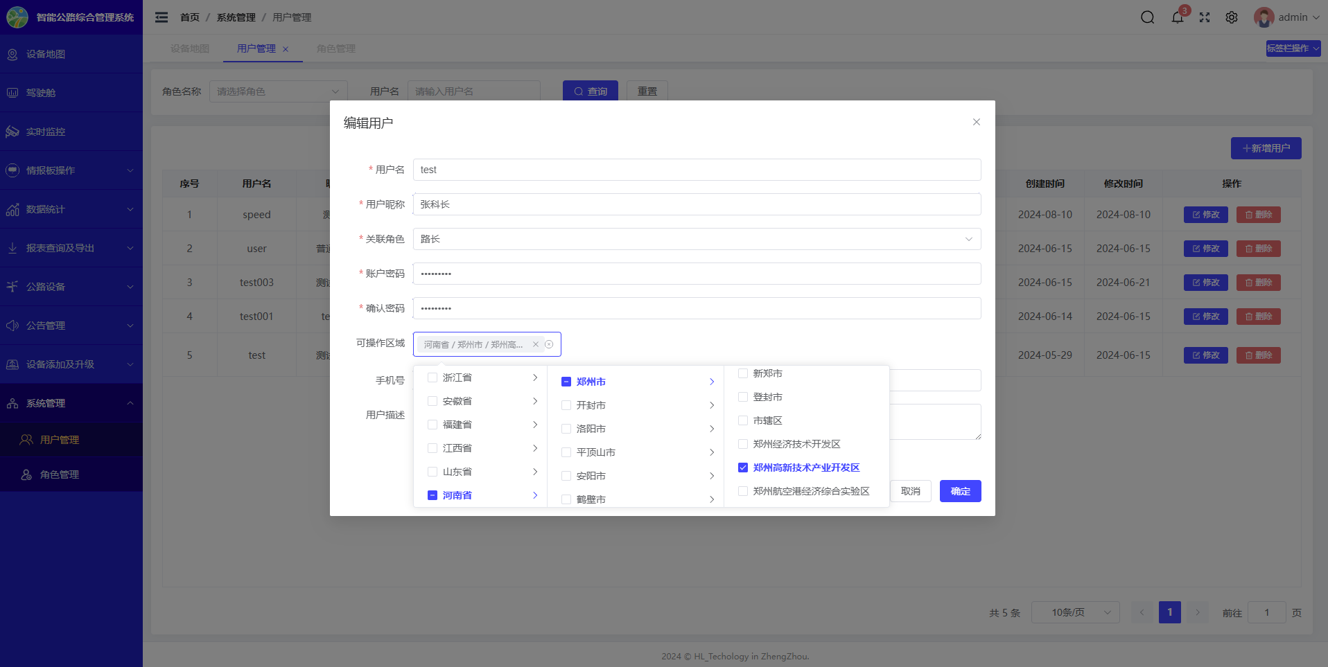Click the search magnifier icon in header

[x=1147, y=17]
